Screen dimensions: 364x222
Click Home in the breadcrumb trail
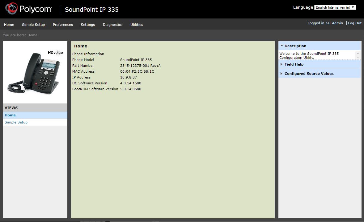click(x=32, y=35)
